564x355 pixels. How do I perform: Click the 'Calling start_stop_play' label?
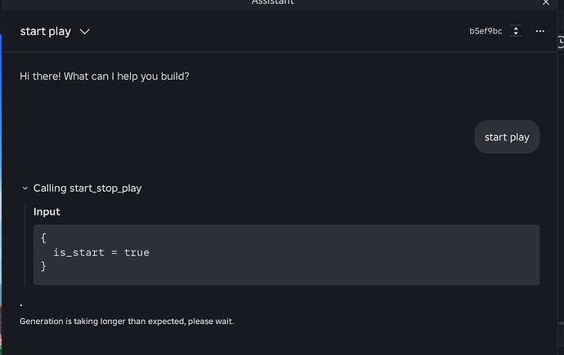[87, 188]
